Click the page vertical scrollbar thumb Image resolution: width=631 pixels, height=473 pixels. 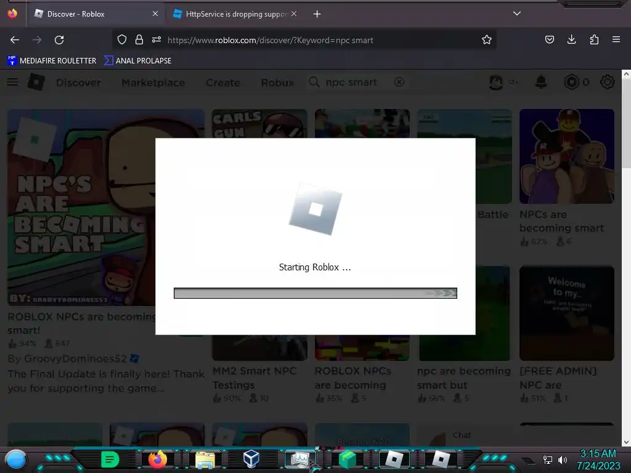(626, 123)
